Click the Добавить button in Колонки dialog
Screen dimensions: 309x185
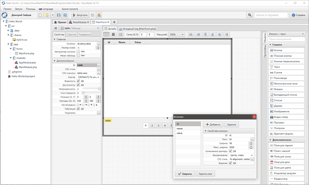pos(213,124)
